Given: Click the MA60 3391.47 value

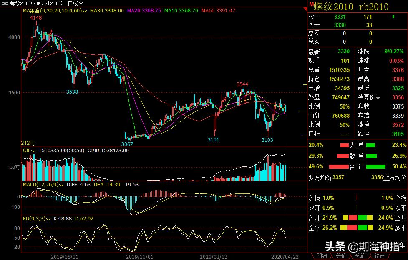Looking at the screenshot, I should point(218,11).
